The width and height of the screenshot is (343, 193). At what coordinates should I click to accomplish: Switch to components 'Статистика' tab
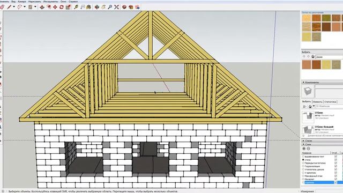pos(330,102)
